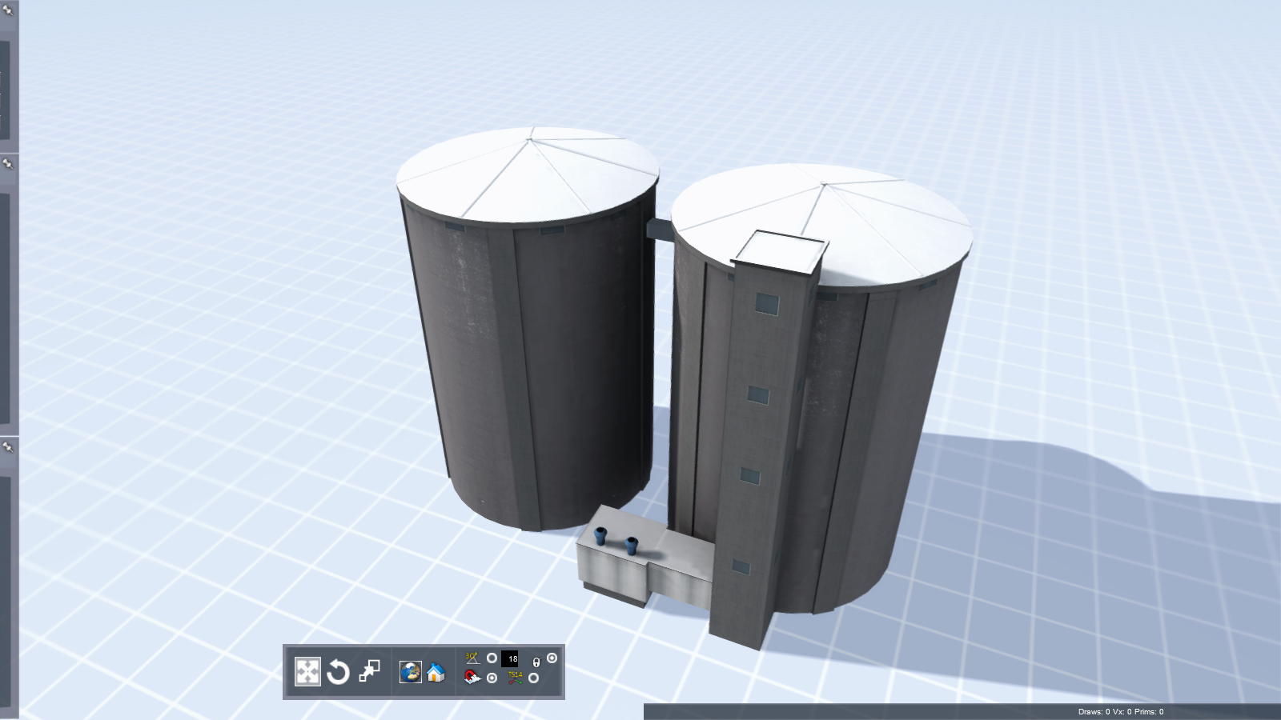Click the TS14 axis icon
This screenshot has height=720, width=1281.
[x=515, y=678]
